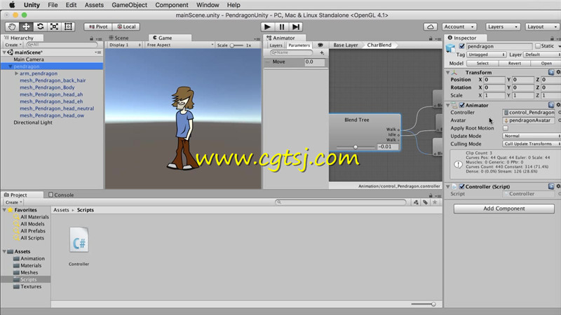This screenshot has width=561, height=315.
Task: Click the Step frame button
Action: click(x=295, y=27)
